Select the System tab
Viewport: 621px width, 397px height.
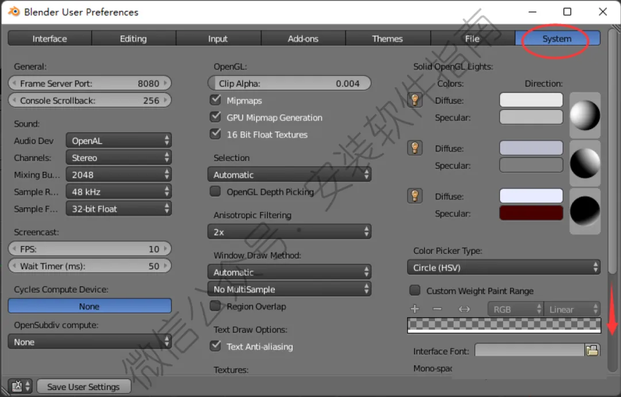click(x=557, y=38)
